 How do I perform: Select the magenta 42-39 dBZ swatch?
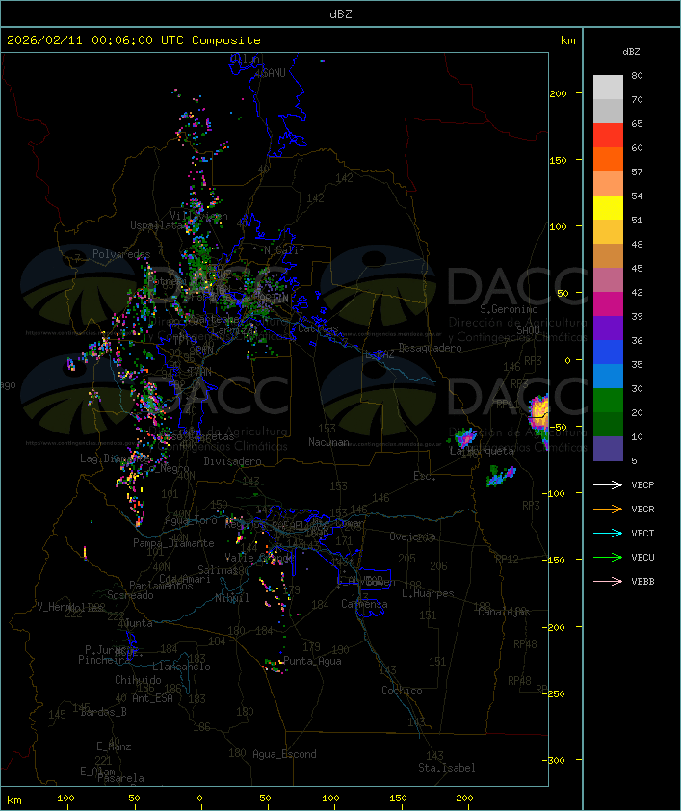tap(608, 303)
